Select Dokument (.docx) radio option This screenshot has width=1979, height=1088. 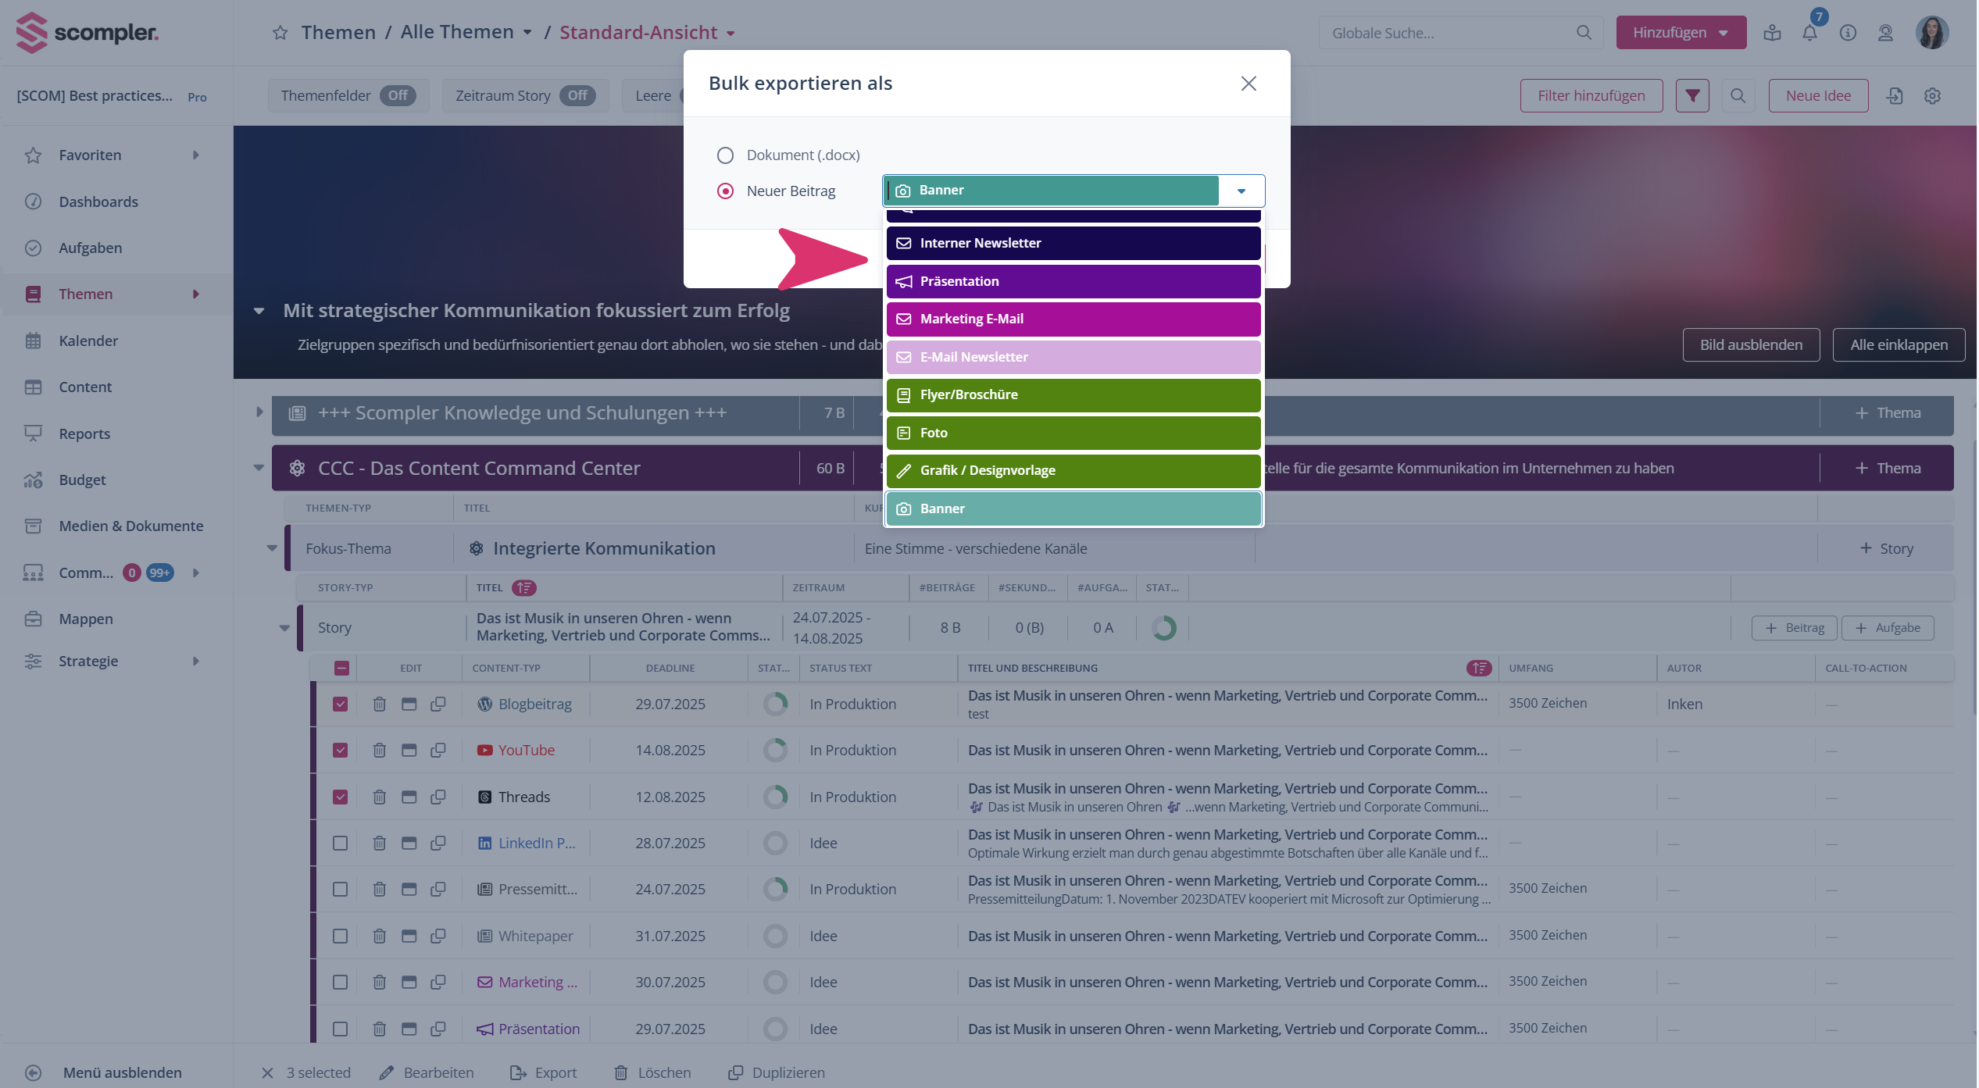[725, 155]
